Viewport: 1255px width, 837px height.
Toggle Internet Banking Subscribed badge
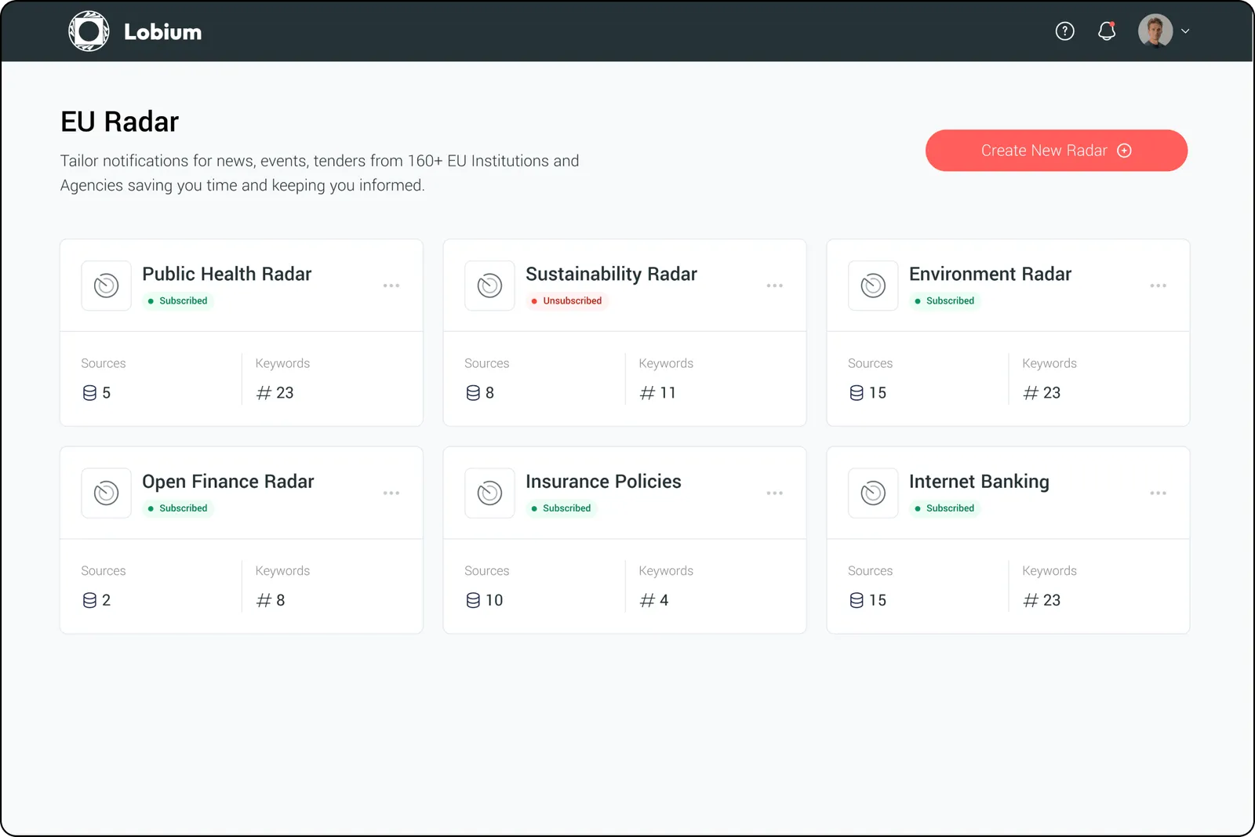coord(944,508)
